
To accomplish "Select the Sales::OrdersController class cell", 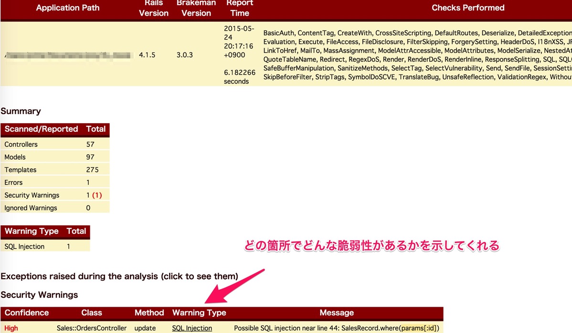I will tap(92, 328).
